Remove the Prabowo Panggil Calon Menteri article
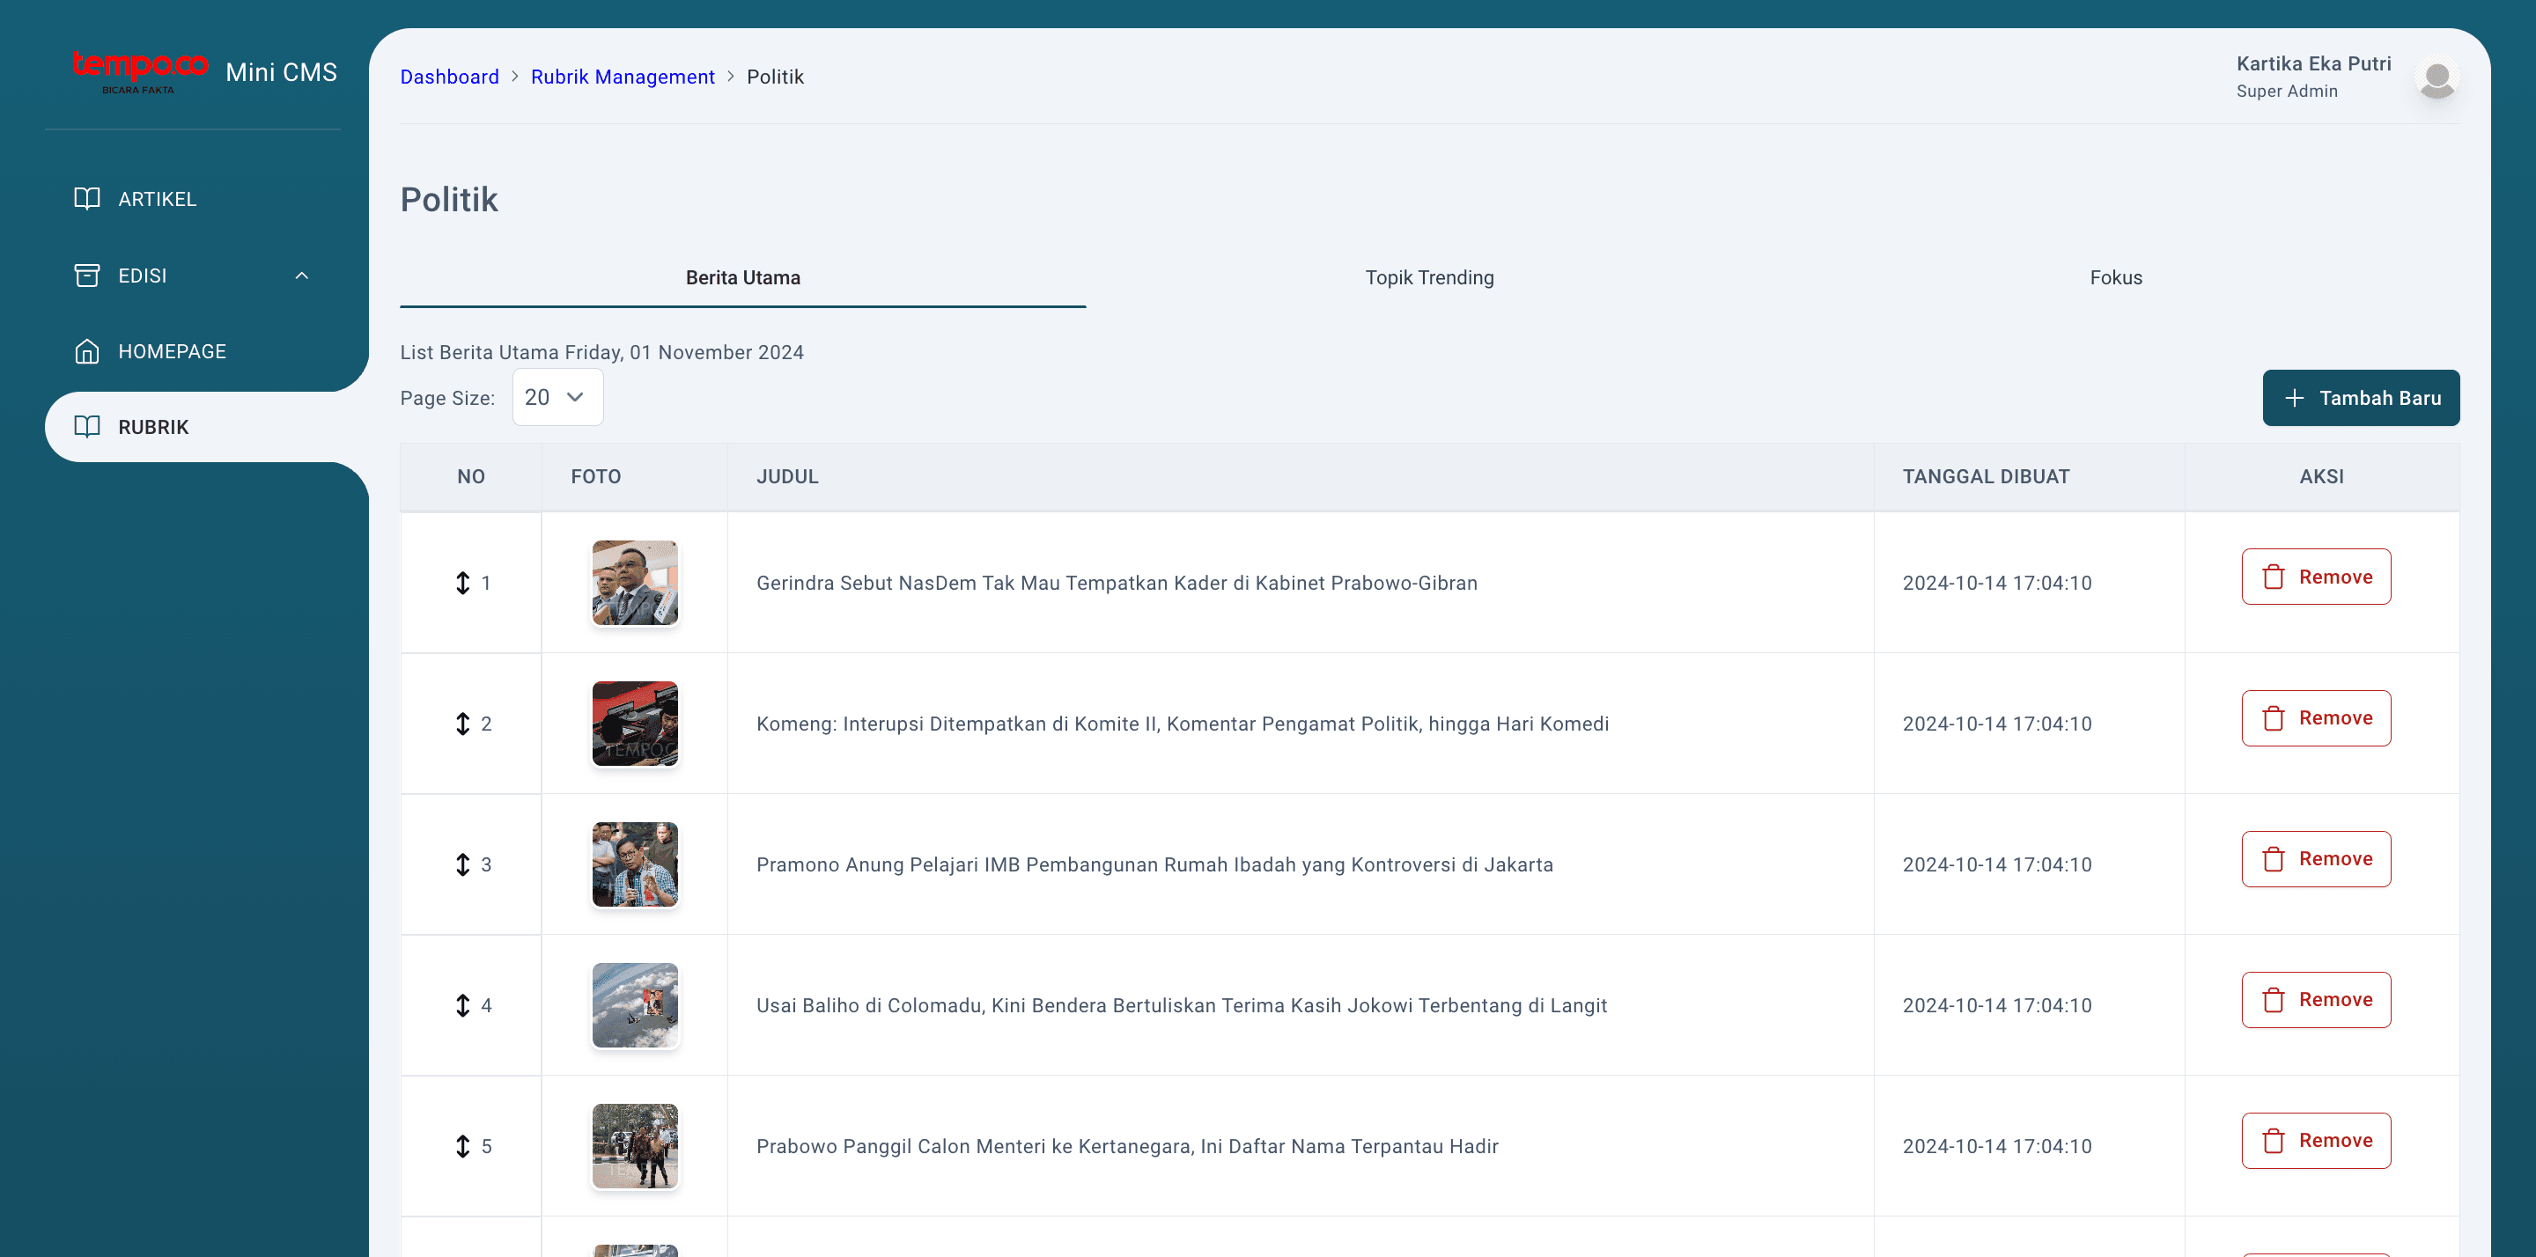This screenshot has height=1257, width=2536. coord(2316,1141)
